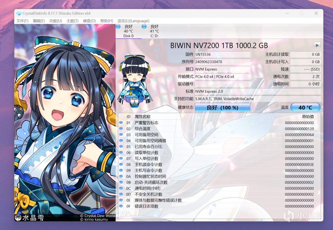Screen dimensions: 333x230
Task: Click the 40 °C temperature button
Action: tap(305, 107)
